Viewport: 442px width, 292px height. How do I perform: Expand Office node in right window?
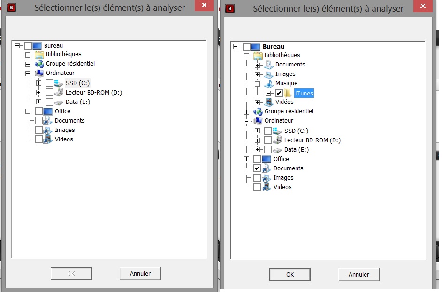pos(246,159)
